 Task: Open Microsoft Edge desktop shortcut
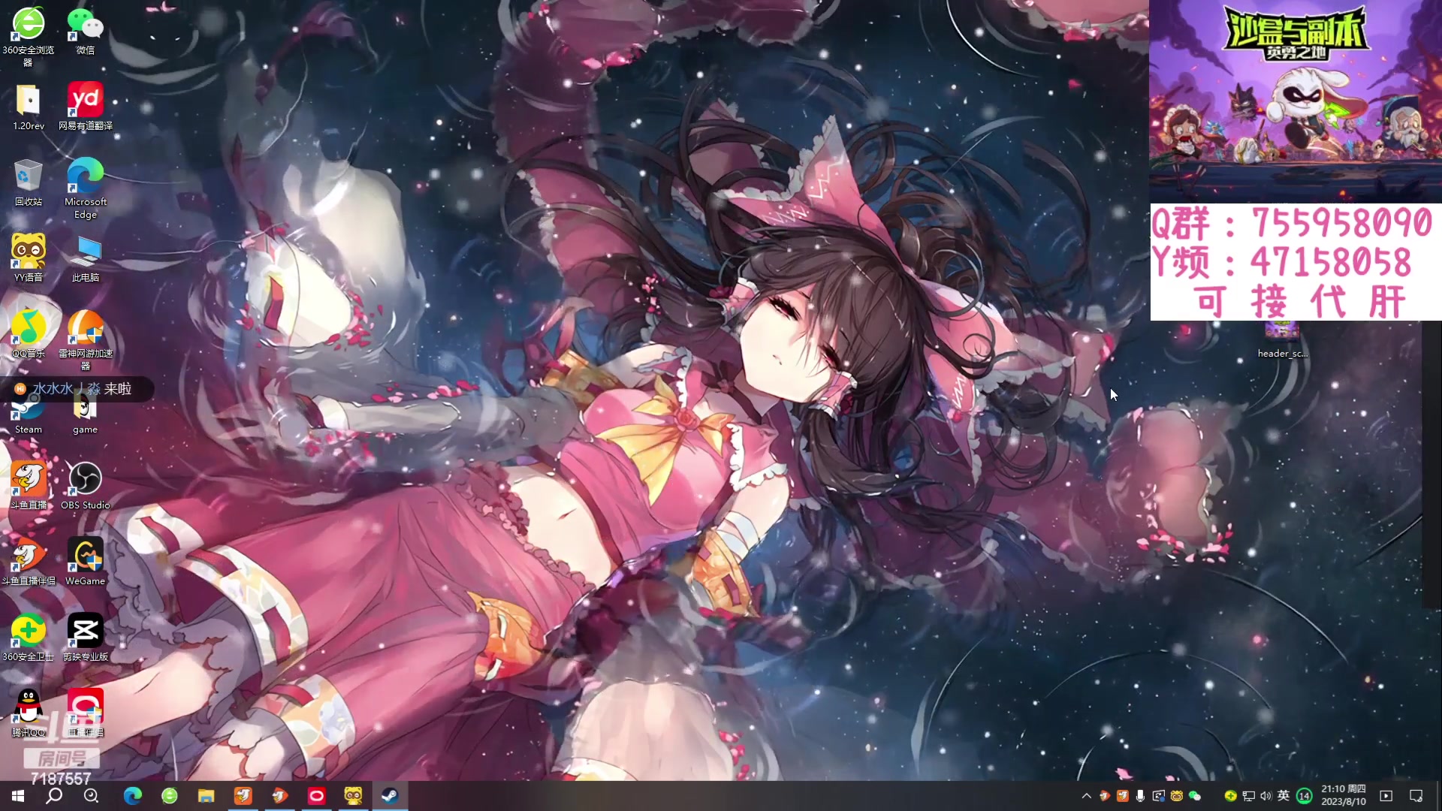86,188
